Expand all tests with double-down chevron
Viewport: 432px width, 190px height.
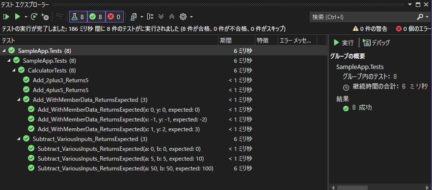(161, 17)
